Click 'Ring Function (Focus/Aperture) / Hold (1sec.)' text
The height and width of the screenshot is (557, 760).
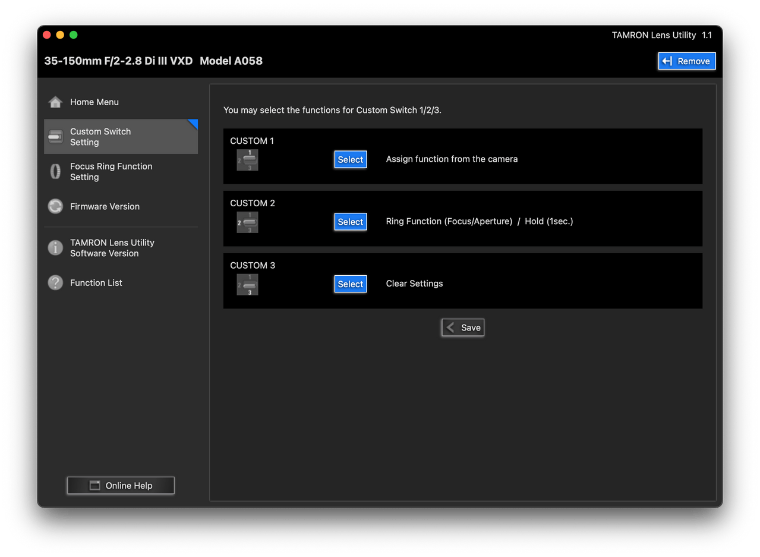pyautogui.click(x=480, y=222)
